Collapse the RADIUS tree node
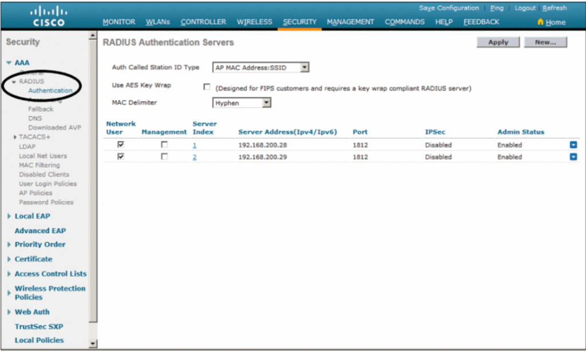Image resolution: width=586 pixels, height=352 pixels. 14,81
